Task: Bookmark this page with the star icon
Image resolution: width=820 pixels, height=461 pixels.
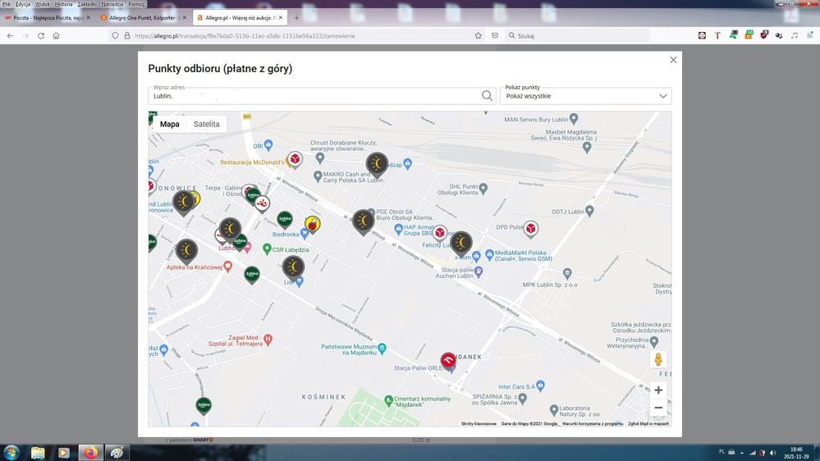Action: [478, 35]
